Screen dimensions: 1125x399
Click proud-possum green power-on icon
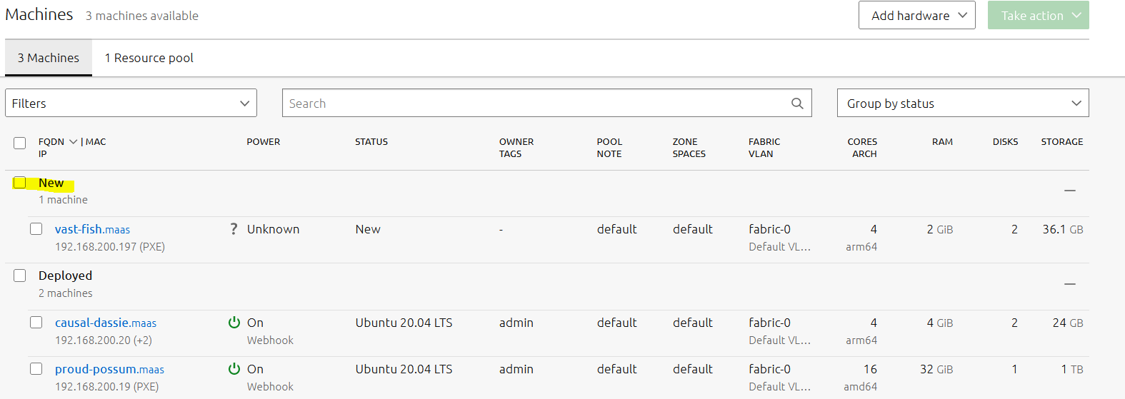click(234, 369)
